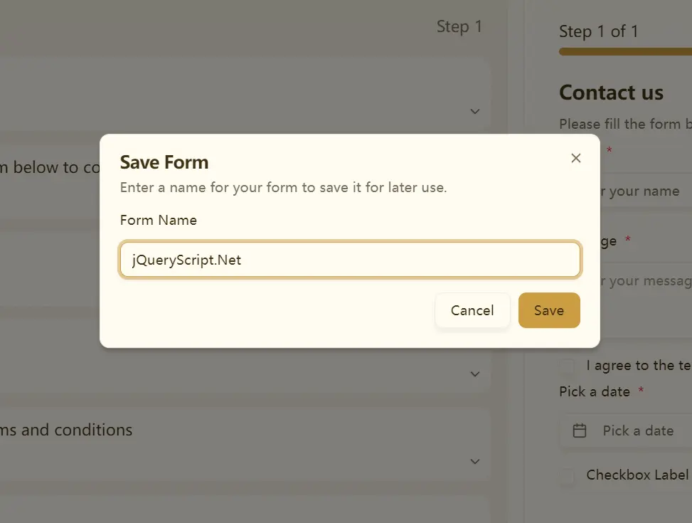Expand the section above "terms and conditions"
The width and height of the screenshot is (692, 523).
tap(474, 374)
